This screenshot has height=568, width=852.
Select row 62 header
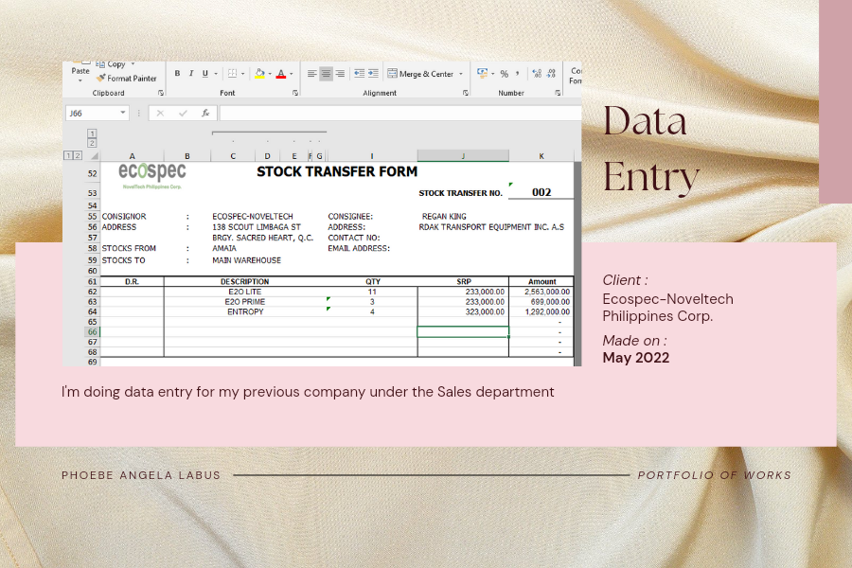[93, 292]
